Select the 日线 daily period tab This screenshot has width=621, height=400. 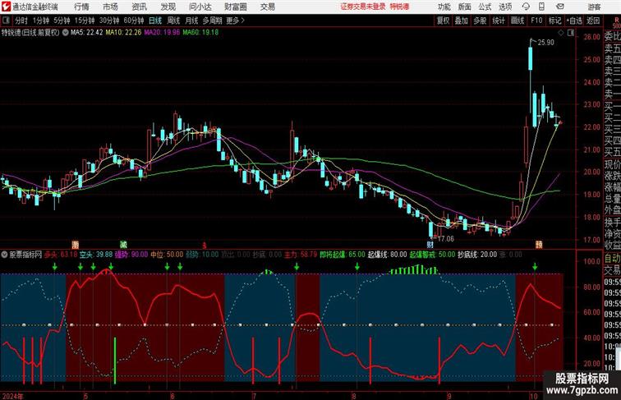tap(155, 21)
